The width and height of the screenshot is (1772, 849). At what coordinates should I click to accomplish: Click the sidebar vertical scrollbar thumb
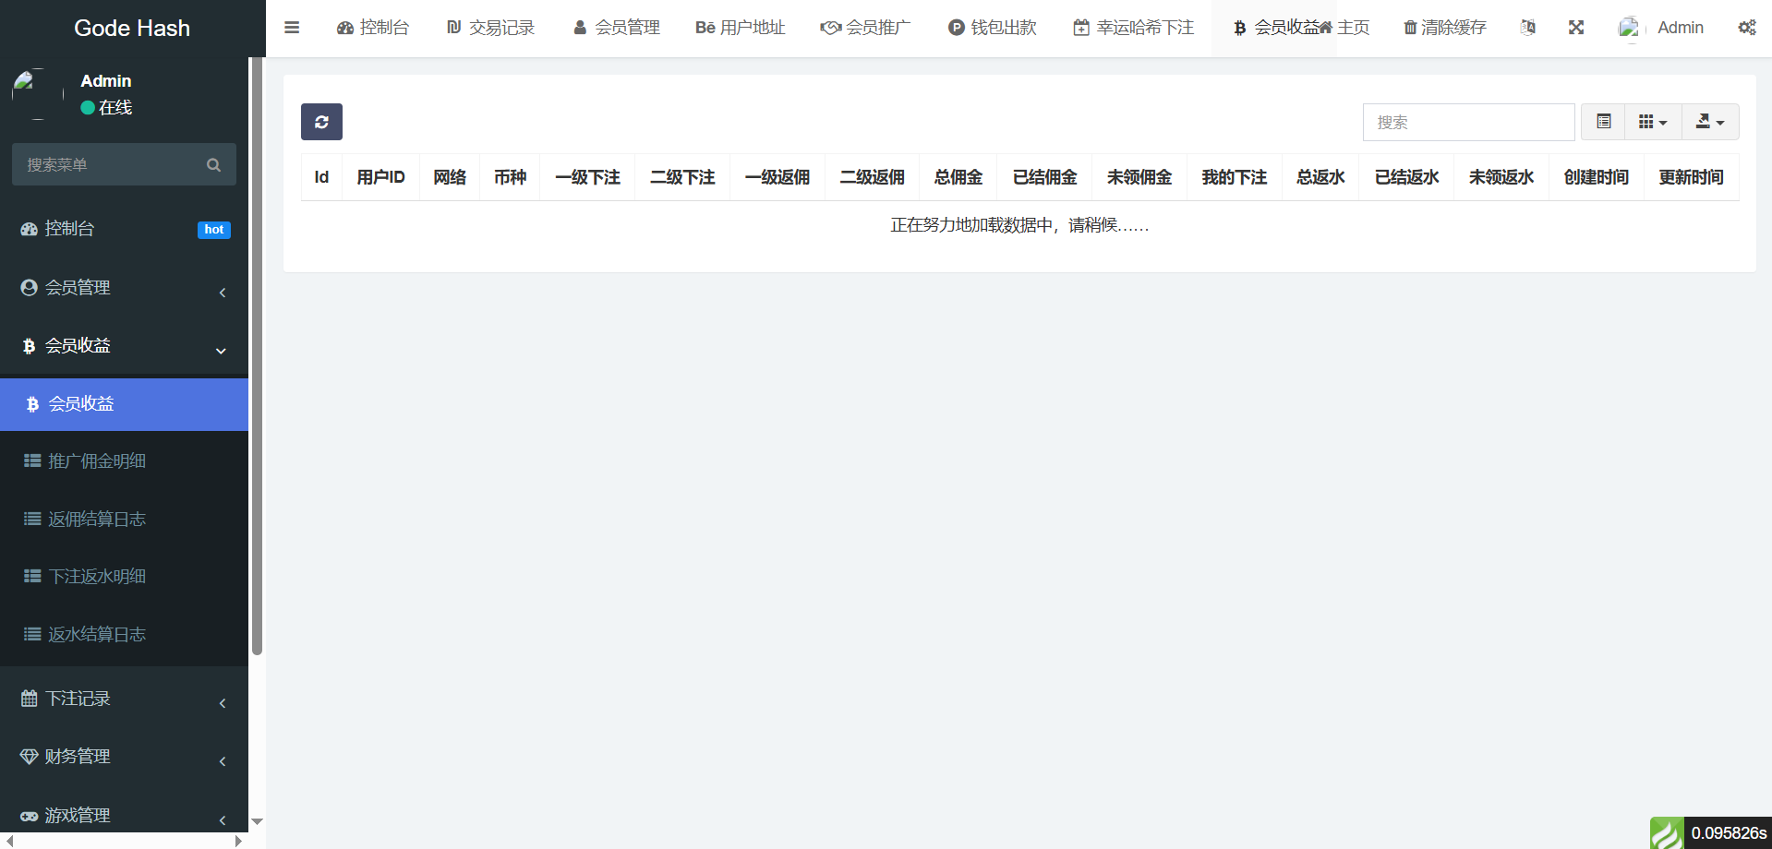pos(258,355)
